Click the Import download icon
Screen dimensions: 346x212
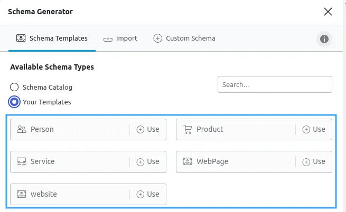pyautogui.click(x=108, y=38)
